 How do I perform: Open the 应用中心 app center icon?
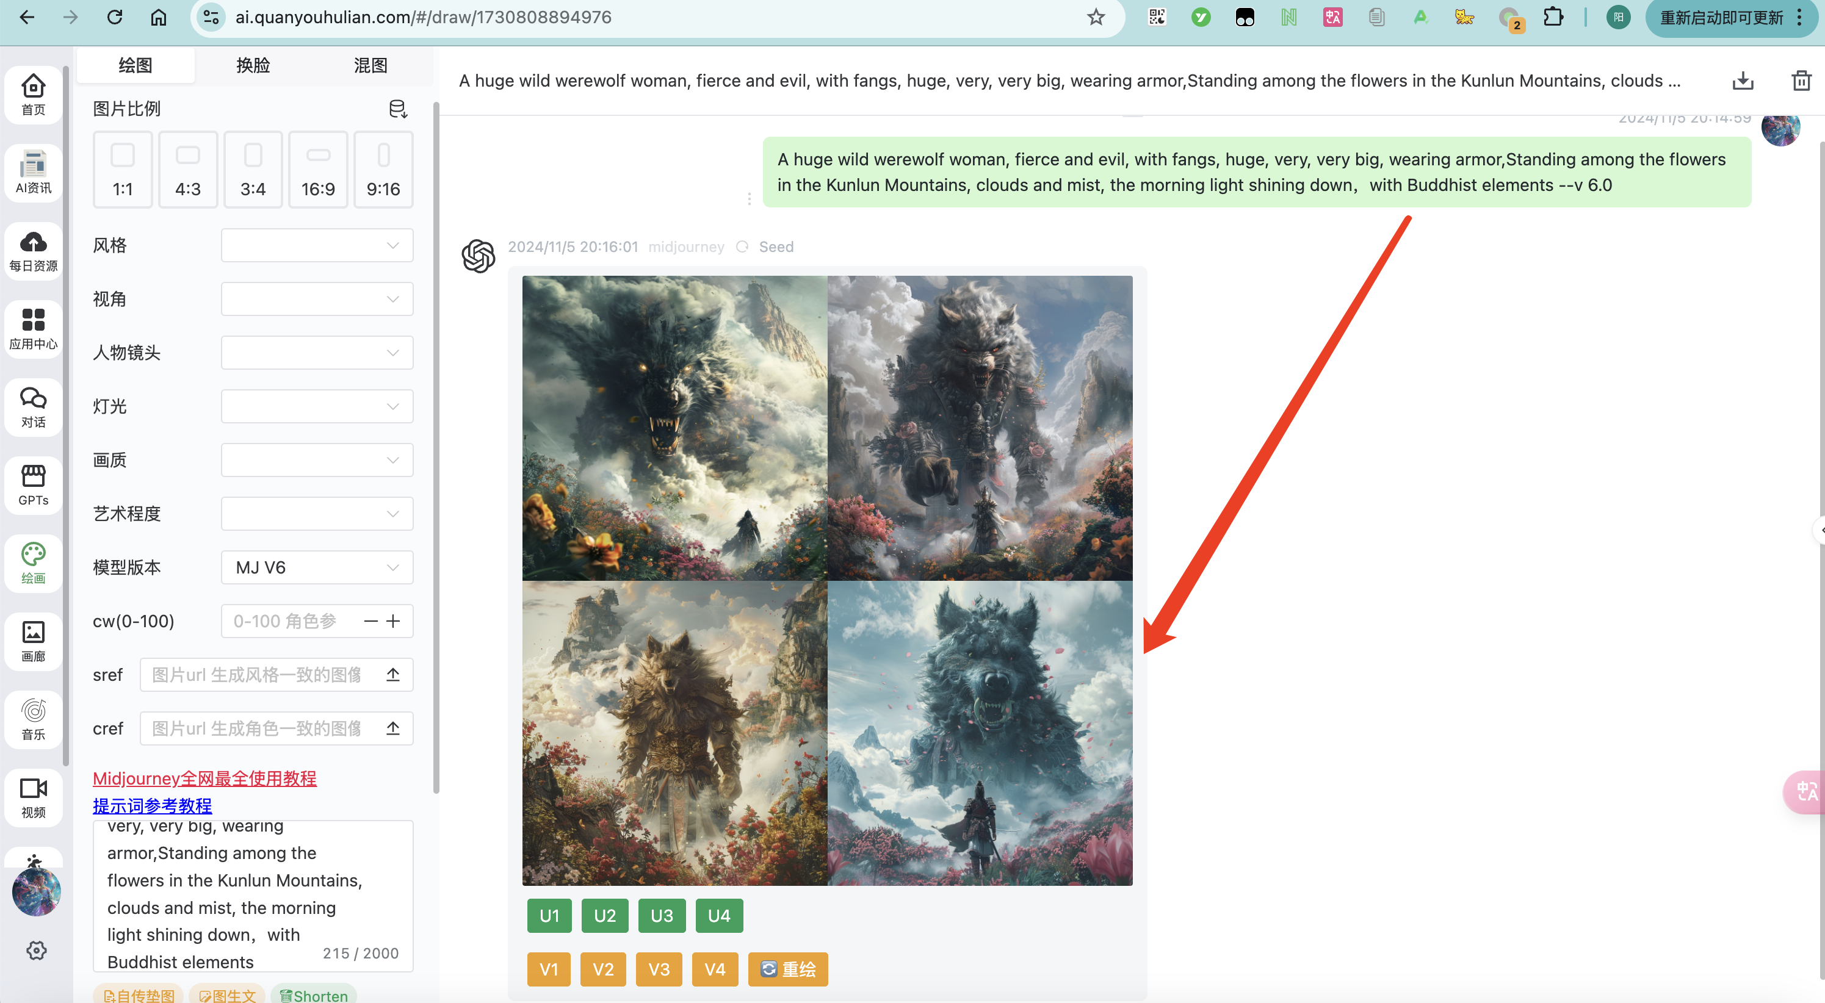click(x=34, y=329)
